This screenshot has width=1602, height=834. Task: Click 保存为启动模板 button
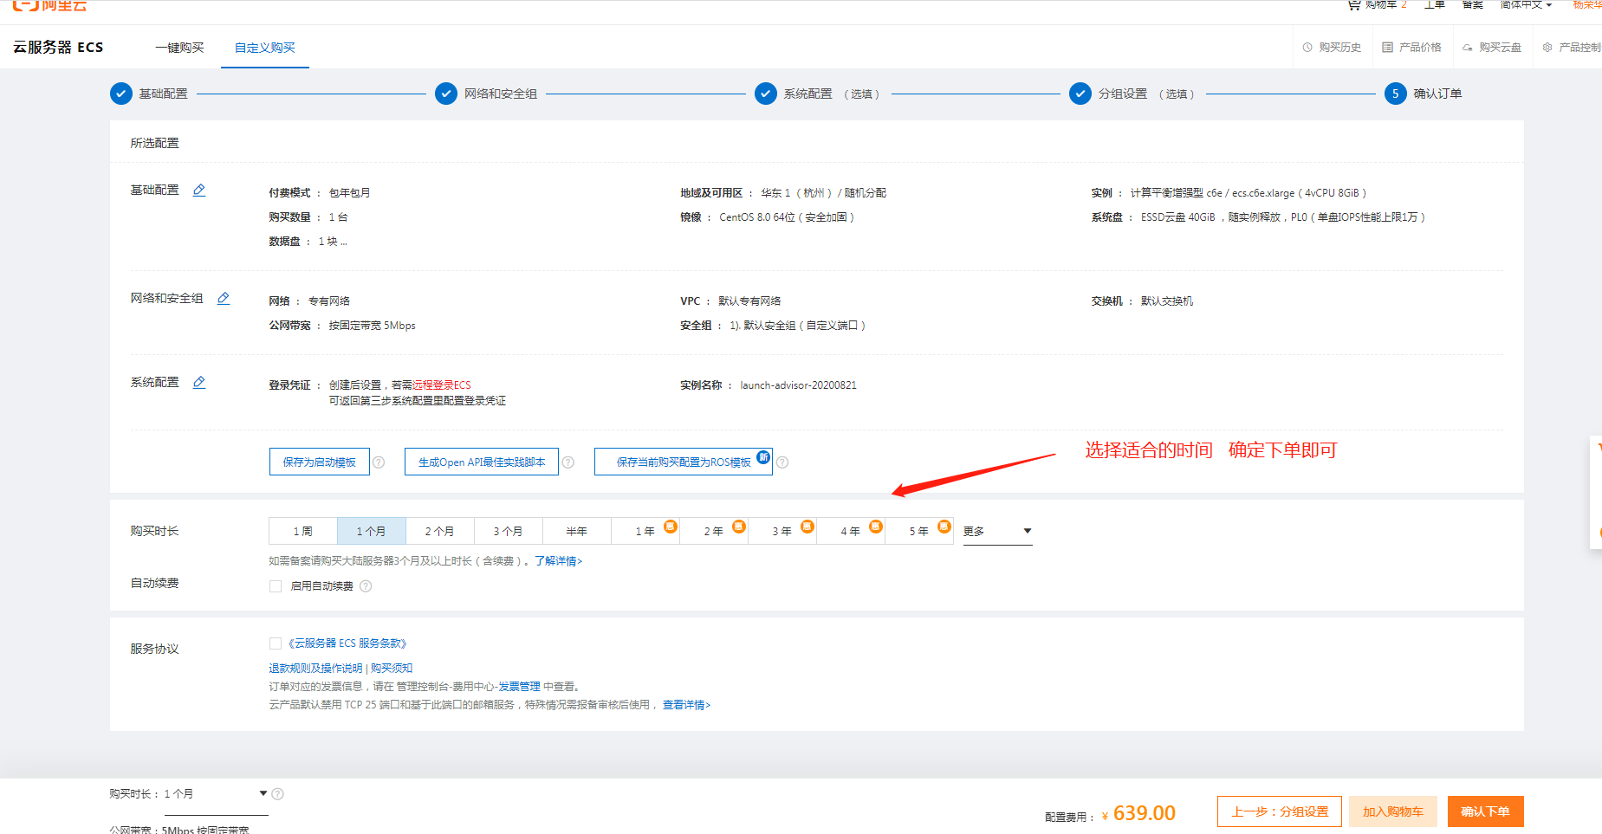[x=320, y=462]
